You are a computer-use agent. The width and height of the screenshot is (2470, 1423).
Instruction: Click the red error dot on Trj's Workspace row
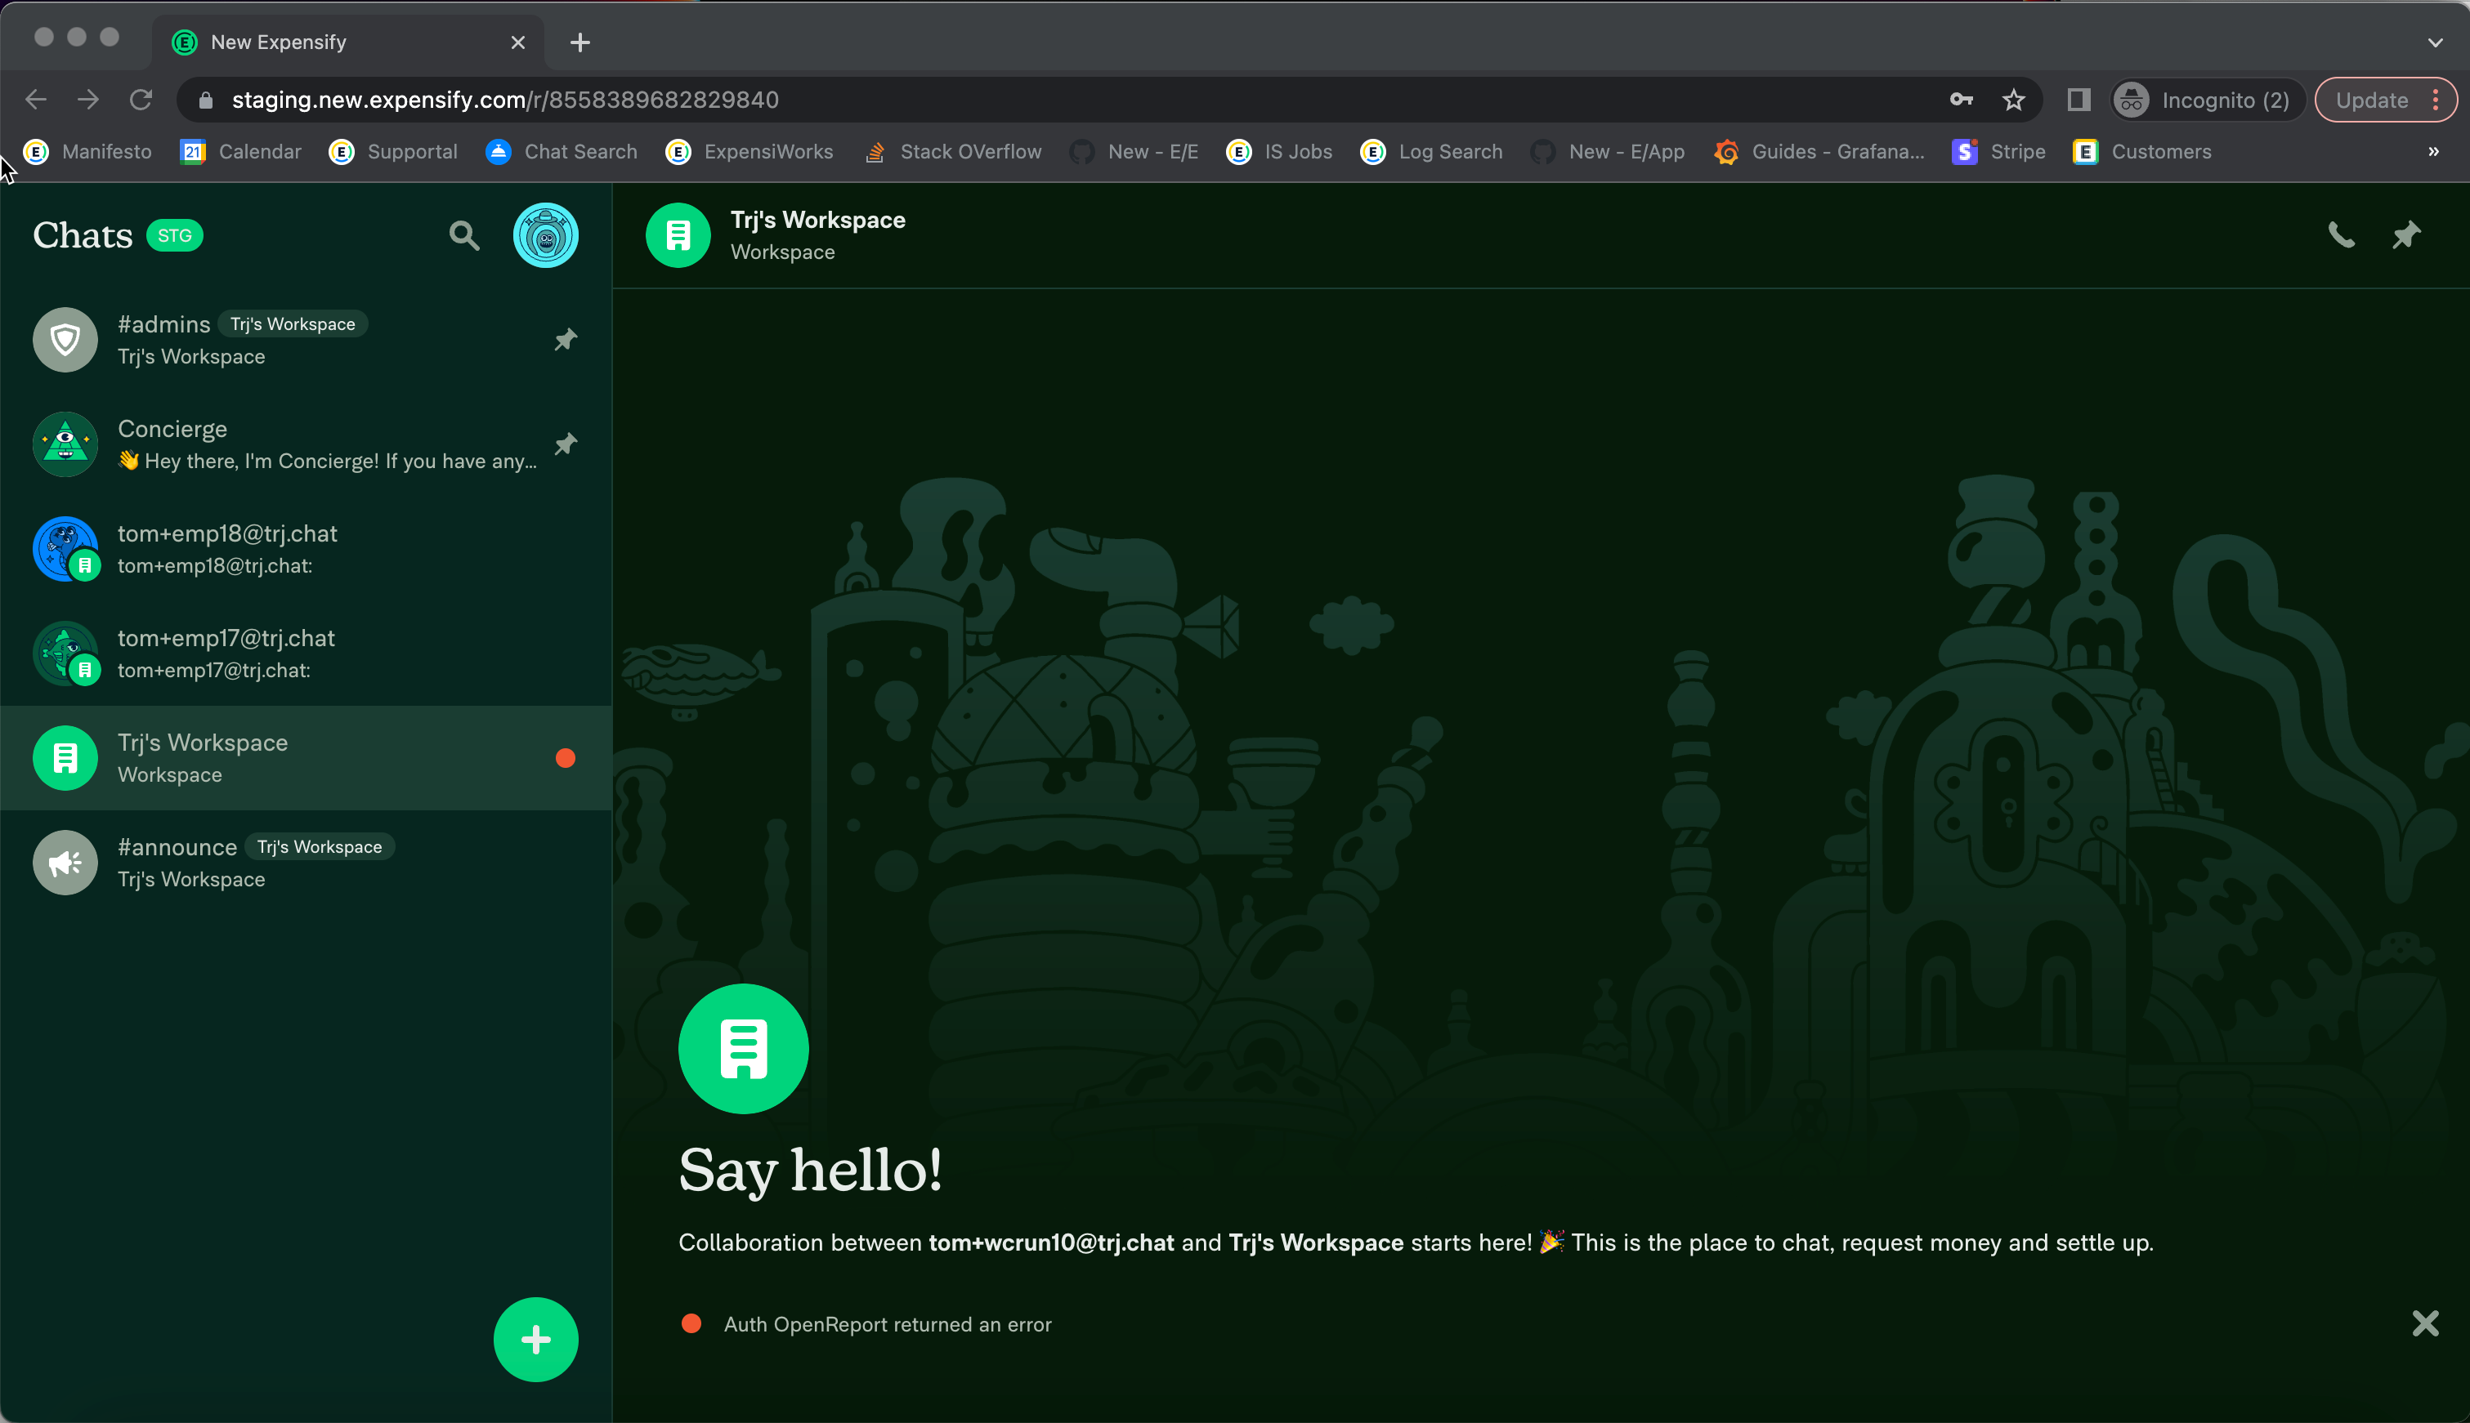coord(565,758)
